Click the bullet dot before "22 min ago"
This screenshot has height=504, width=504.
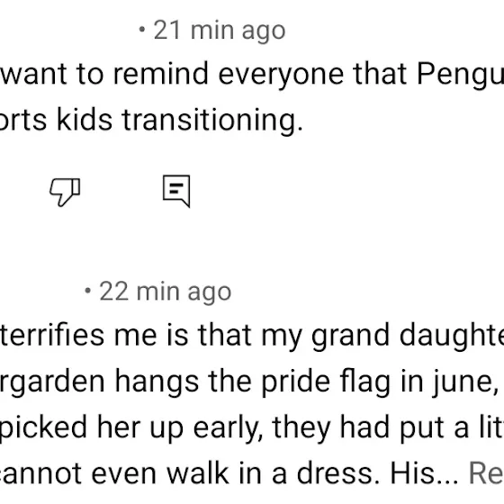87,291
